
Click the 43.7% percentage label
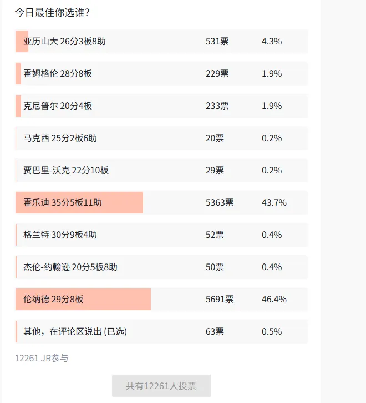pyautogui.click(x=274, y=203)
